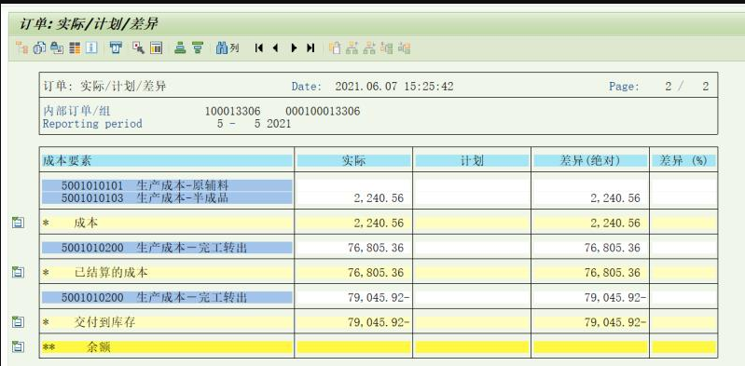Image resolution: width=745 pixels, height=366 pixels.
Task: Select 5001010200 row above 已结算的成本
Action: coord(167,248)
